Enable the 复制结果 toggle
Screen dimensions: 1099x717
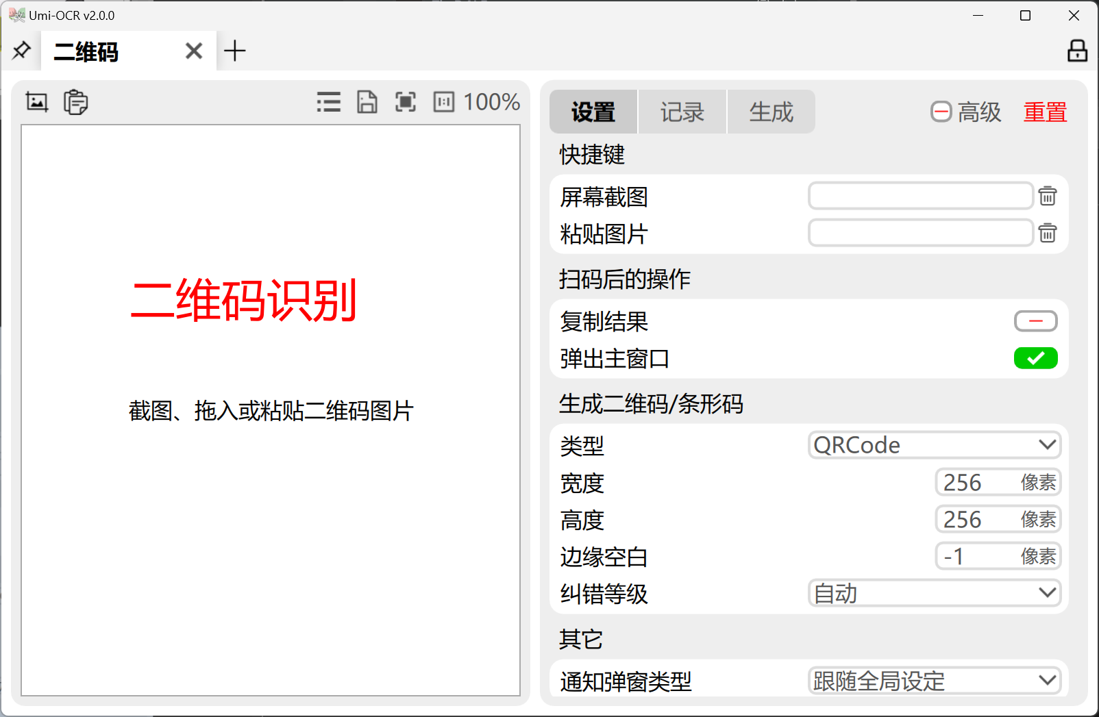[x=1035, y=321]
